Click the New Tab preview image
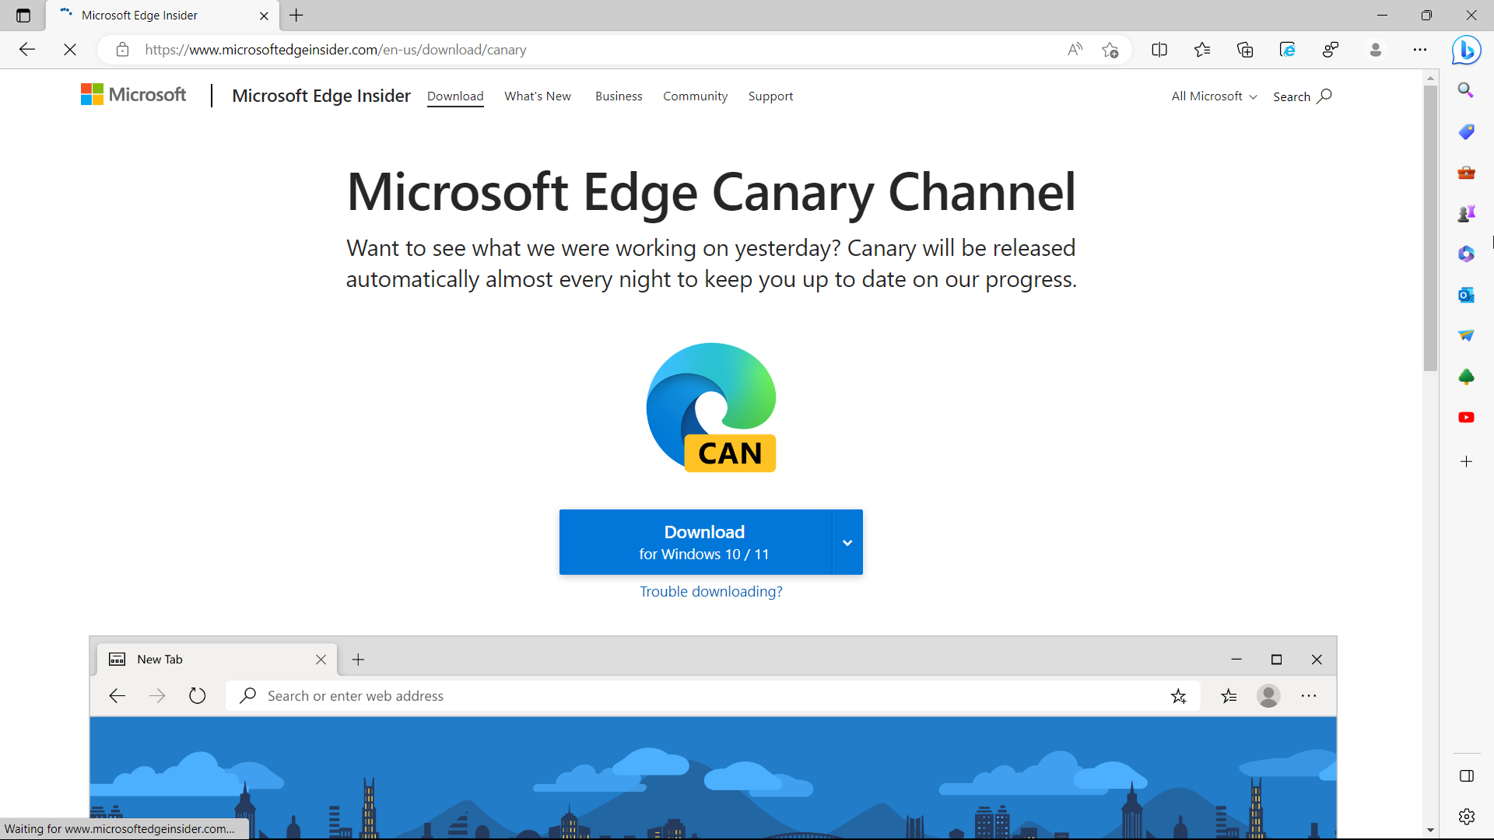 (x=713, y=737)
